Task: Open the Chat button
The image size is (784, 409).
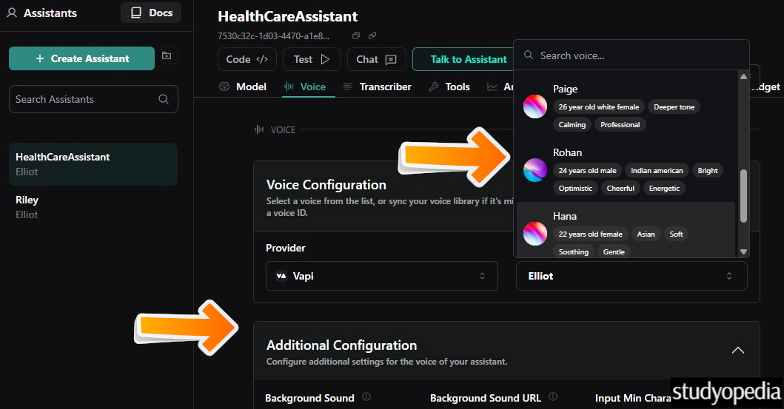Action: coord(377,59)
